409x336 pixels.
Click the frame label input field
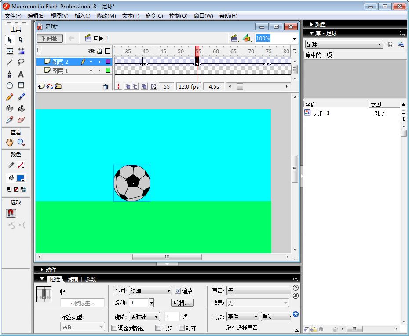tap(82, 303)
